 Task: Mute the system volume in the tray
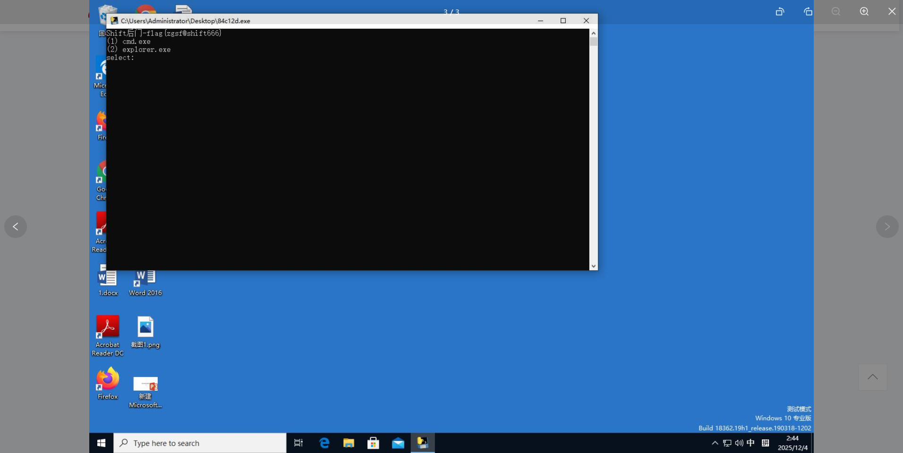(x=739, y=443)
